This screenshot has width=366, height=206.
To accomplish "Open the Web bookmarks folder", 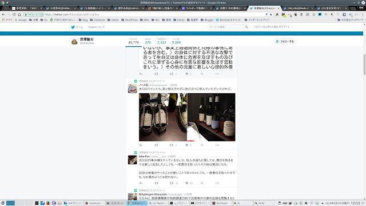I will click(x=145, y=20).
